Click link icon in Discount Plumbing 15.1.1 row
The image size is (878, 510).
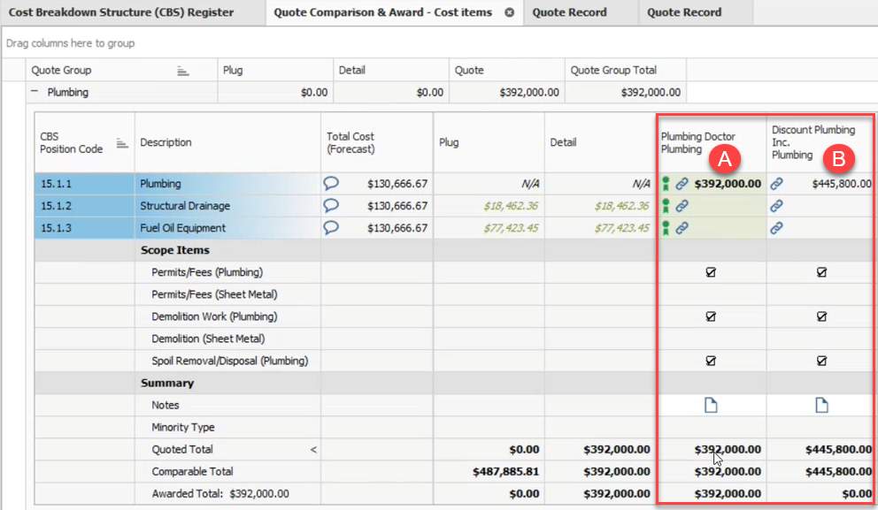point(776,184)
